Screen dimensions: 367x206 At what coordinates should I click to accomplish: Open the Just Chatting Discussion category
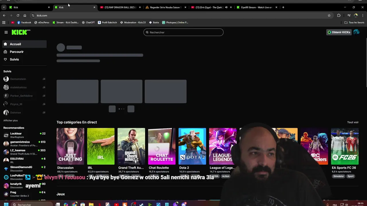[70, 146]
